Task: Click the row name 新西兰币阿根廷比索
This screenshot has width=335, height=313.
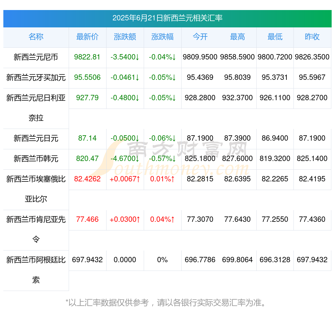Action: [36, 270]
